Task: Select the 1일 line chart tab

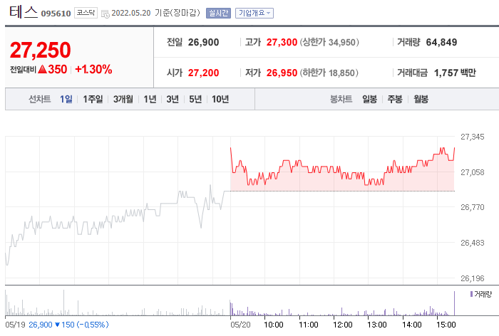Action: [66, 99]
